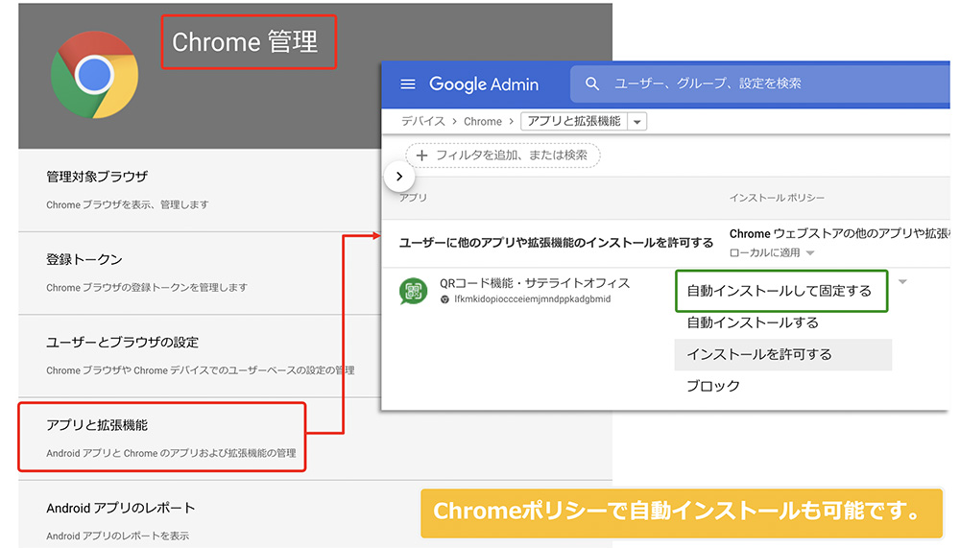Click the Chrome ウェブストアの他のアプリや拡張 policy text

coord(839,234)
